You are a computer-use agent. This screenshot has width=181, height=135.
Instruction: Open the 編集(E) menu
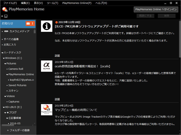pos(25,3)
